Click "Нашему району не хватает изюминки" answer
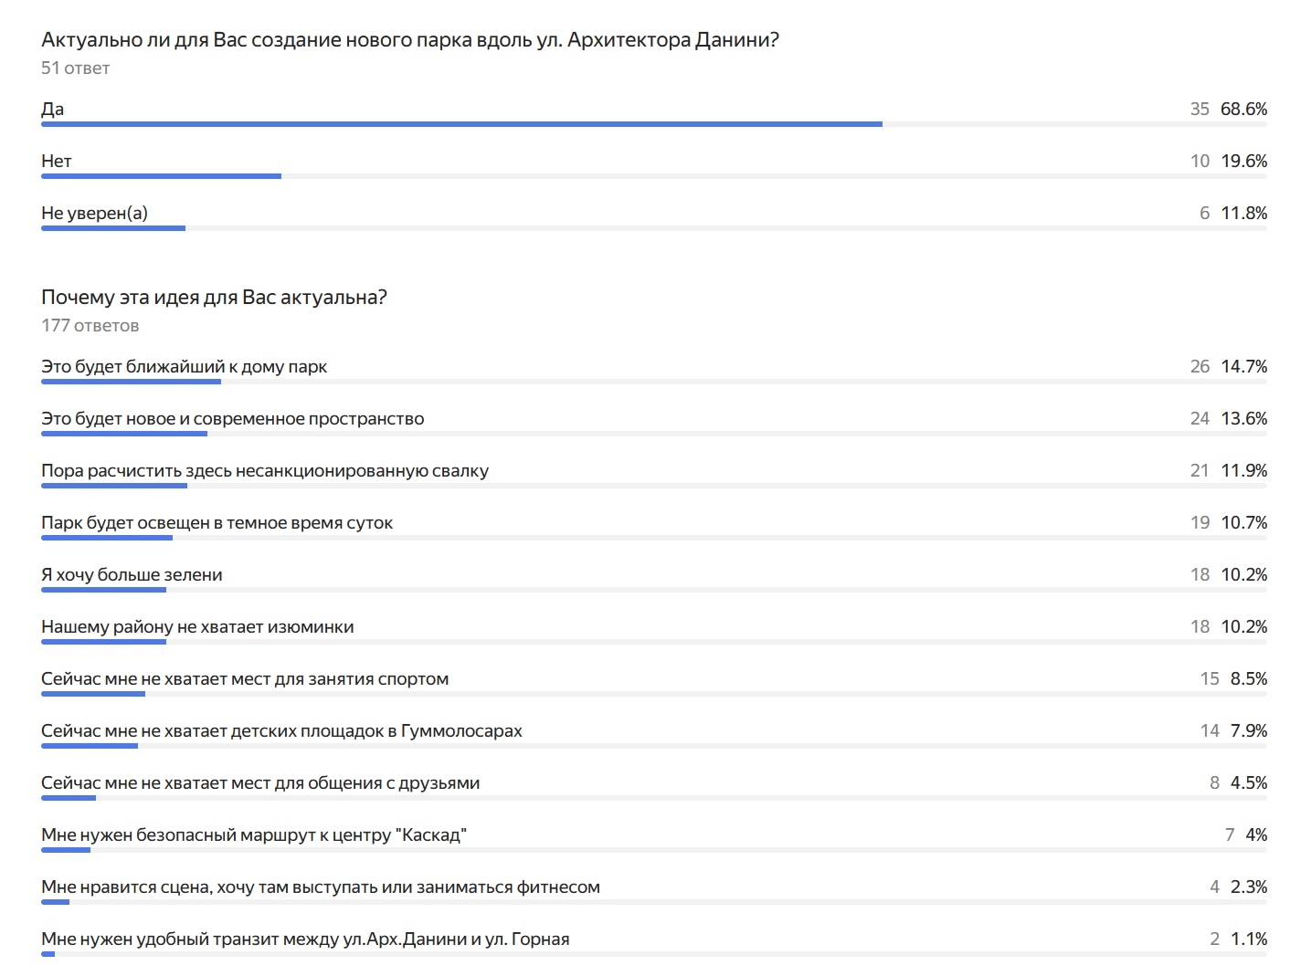1311x976 pixels. (197, 626)
